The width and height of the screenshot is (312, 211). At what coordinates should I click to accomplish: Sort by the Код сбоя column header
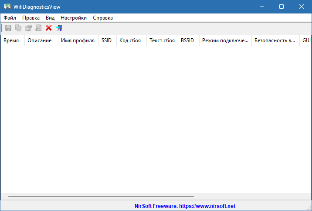click(x=130, y=40)
